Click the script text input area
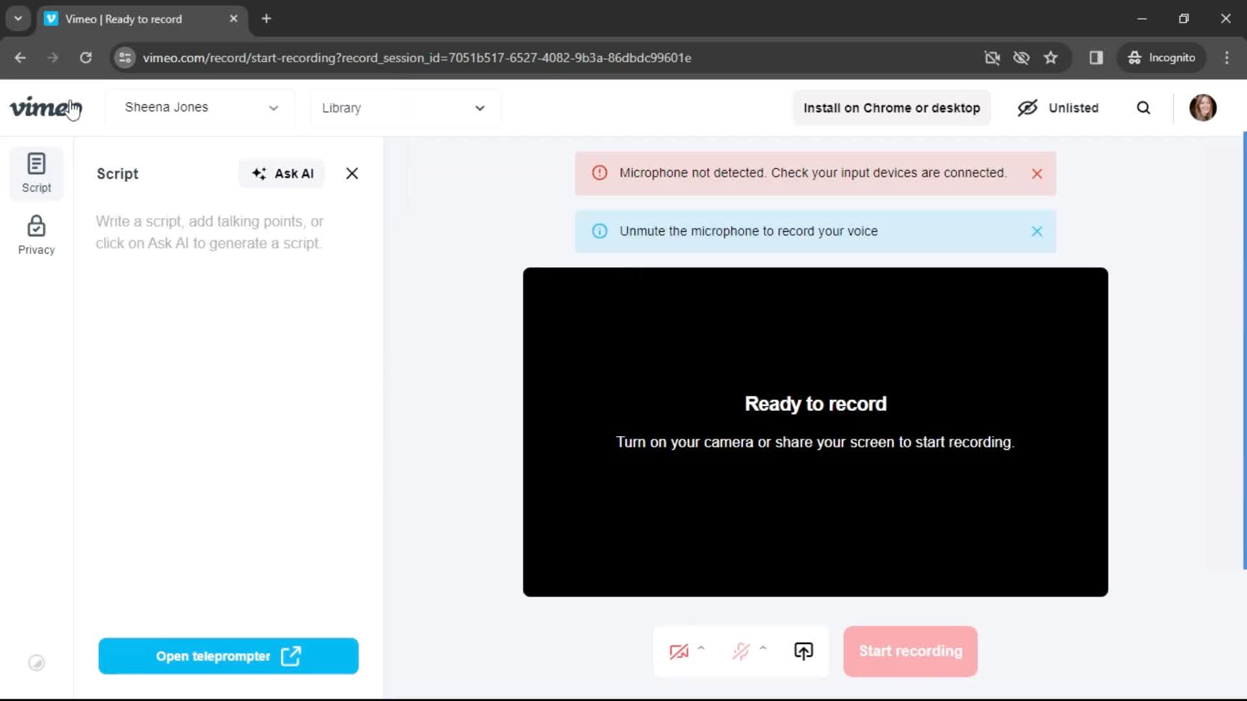Image resolution: width=1247 pixels, height=701 pixels. pyautogui.click(x=227, y=232)
